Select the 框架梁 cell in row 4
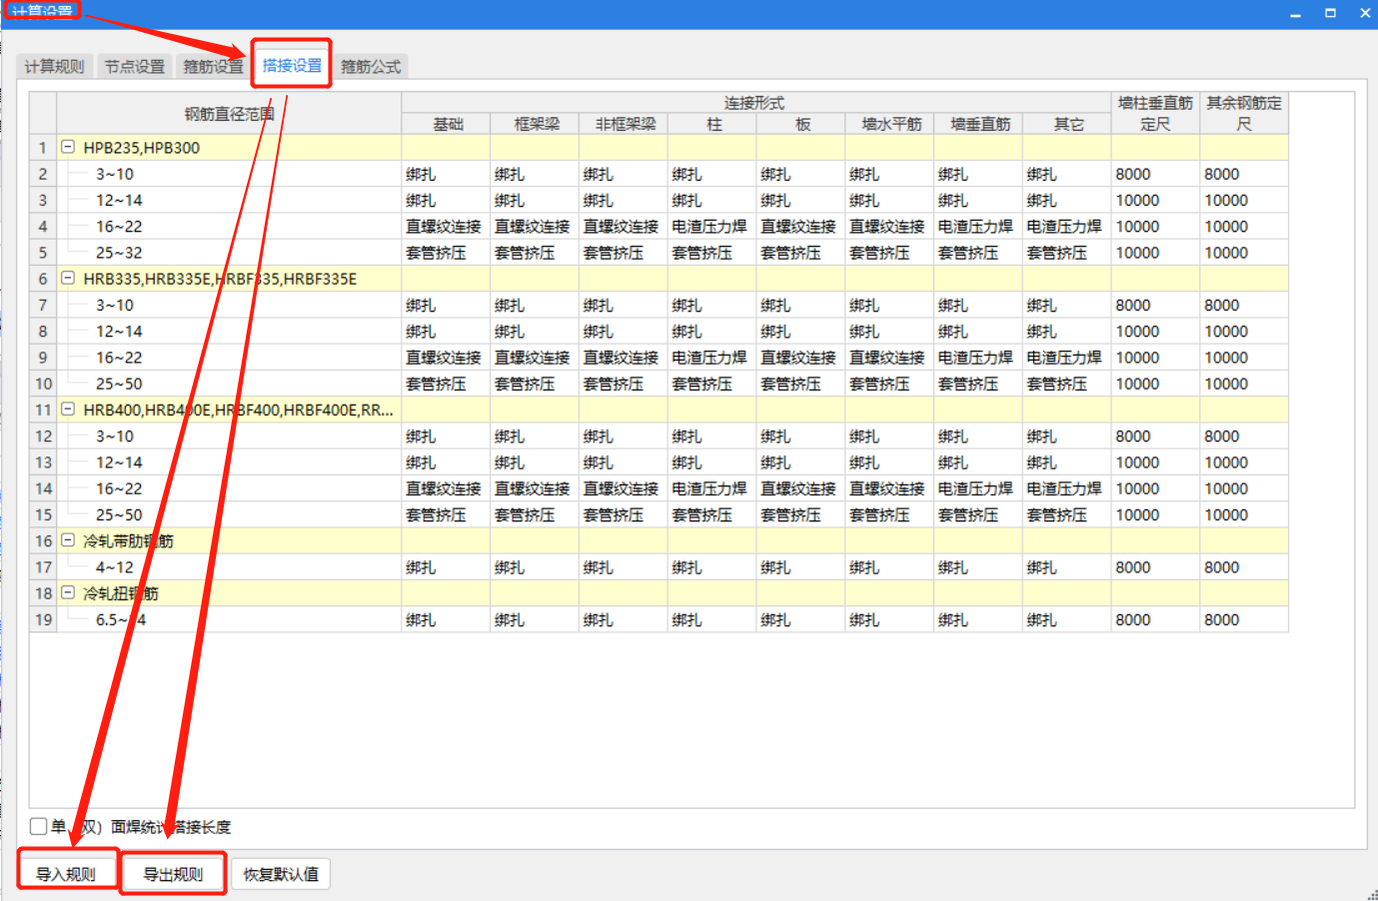 pyautogui.click(x=536, y=226)
